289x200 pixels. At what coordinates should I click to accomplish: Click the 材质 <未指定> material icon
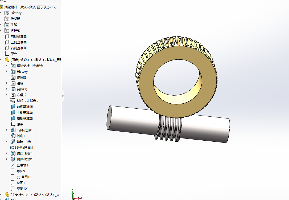tap(13, 101)
